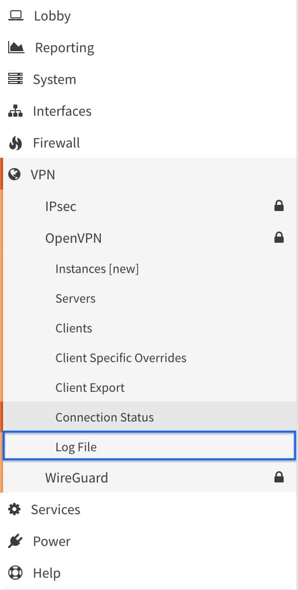Expand the WireGuard submenu

pyautogui.click(x=150, y=477)
